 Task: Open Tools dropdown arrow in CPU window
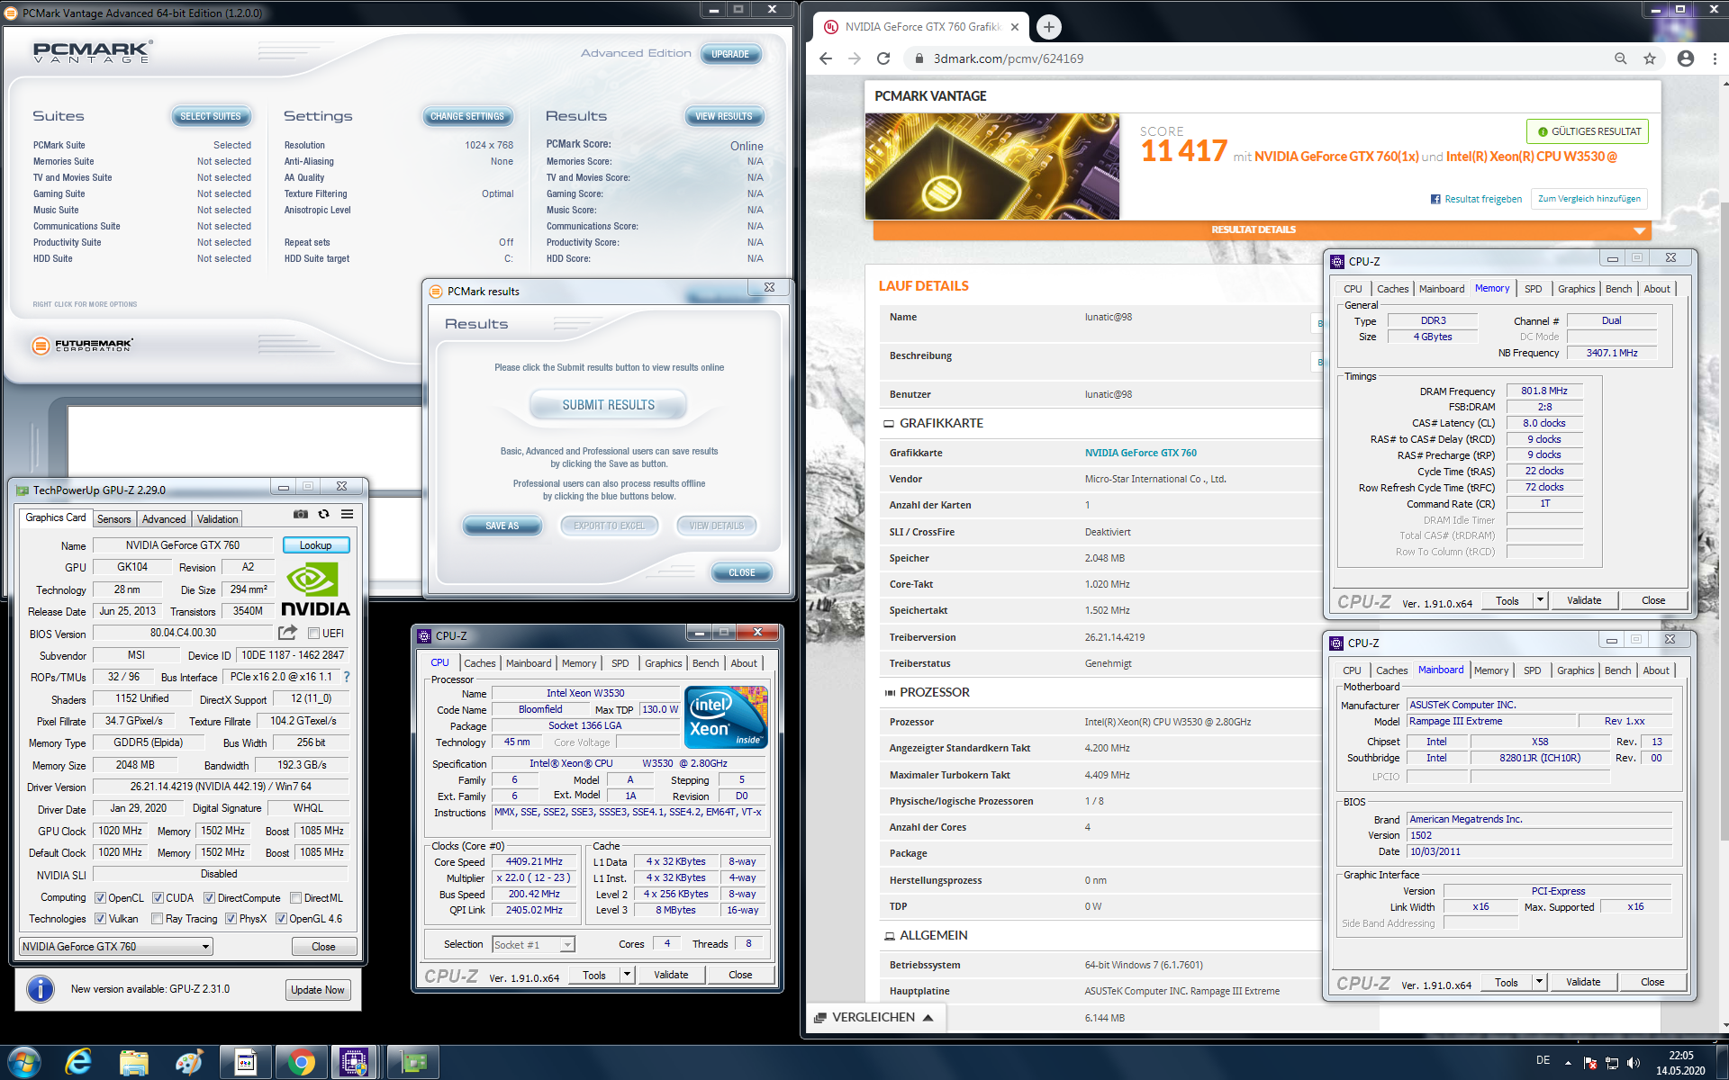(628, 975)
